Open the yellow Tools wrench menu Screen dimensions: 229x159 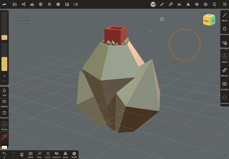(x=224, y=4)
